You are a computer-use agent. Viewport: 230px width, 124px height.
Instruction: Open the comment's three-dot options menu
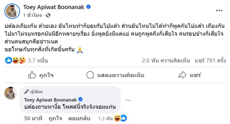(128, 100)
